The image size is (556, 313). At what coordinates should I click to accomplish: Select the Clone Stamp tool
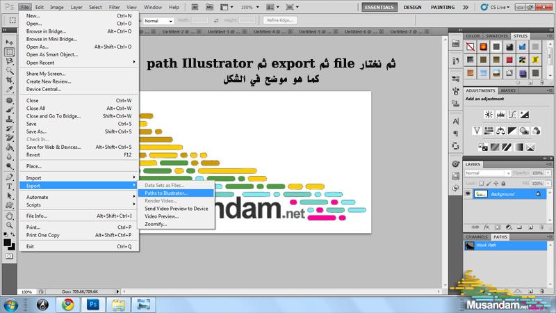click(x=9, y=119)
